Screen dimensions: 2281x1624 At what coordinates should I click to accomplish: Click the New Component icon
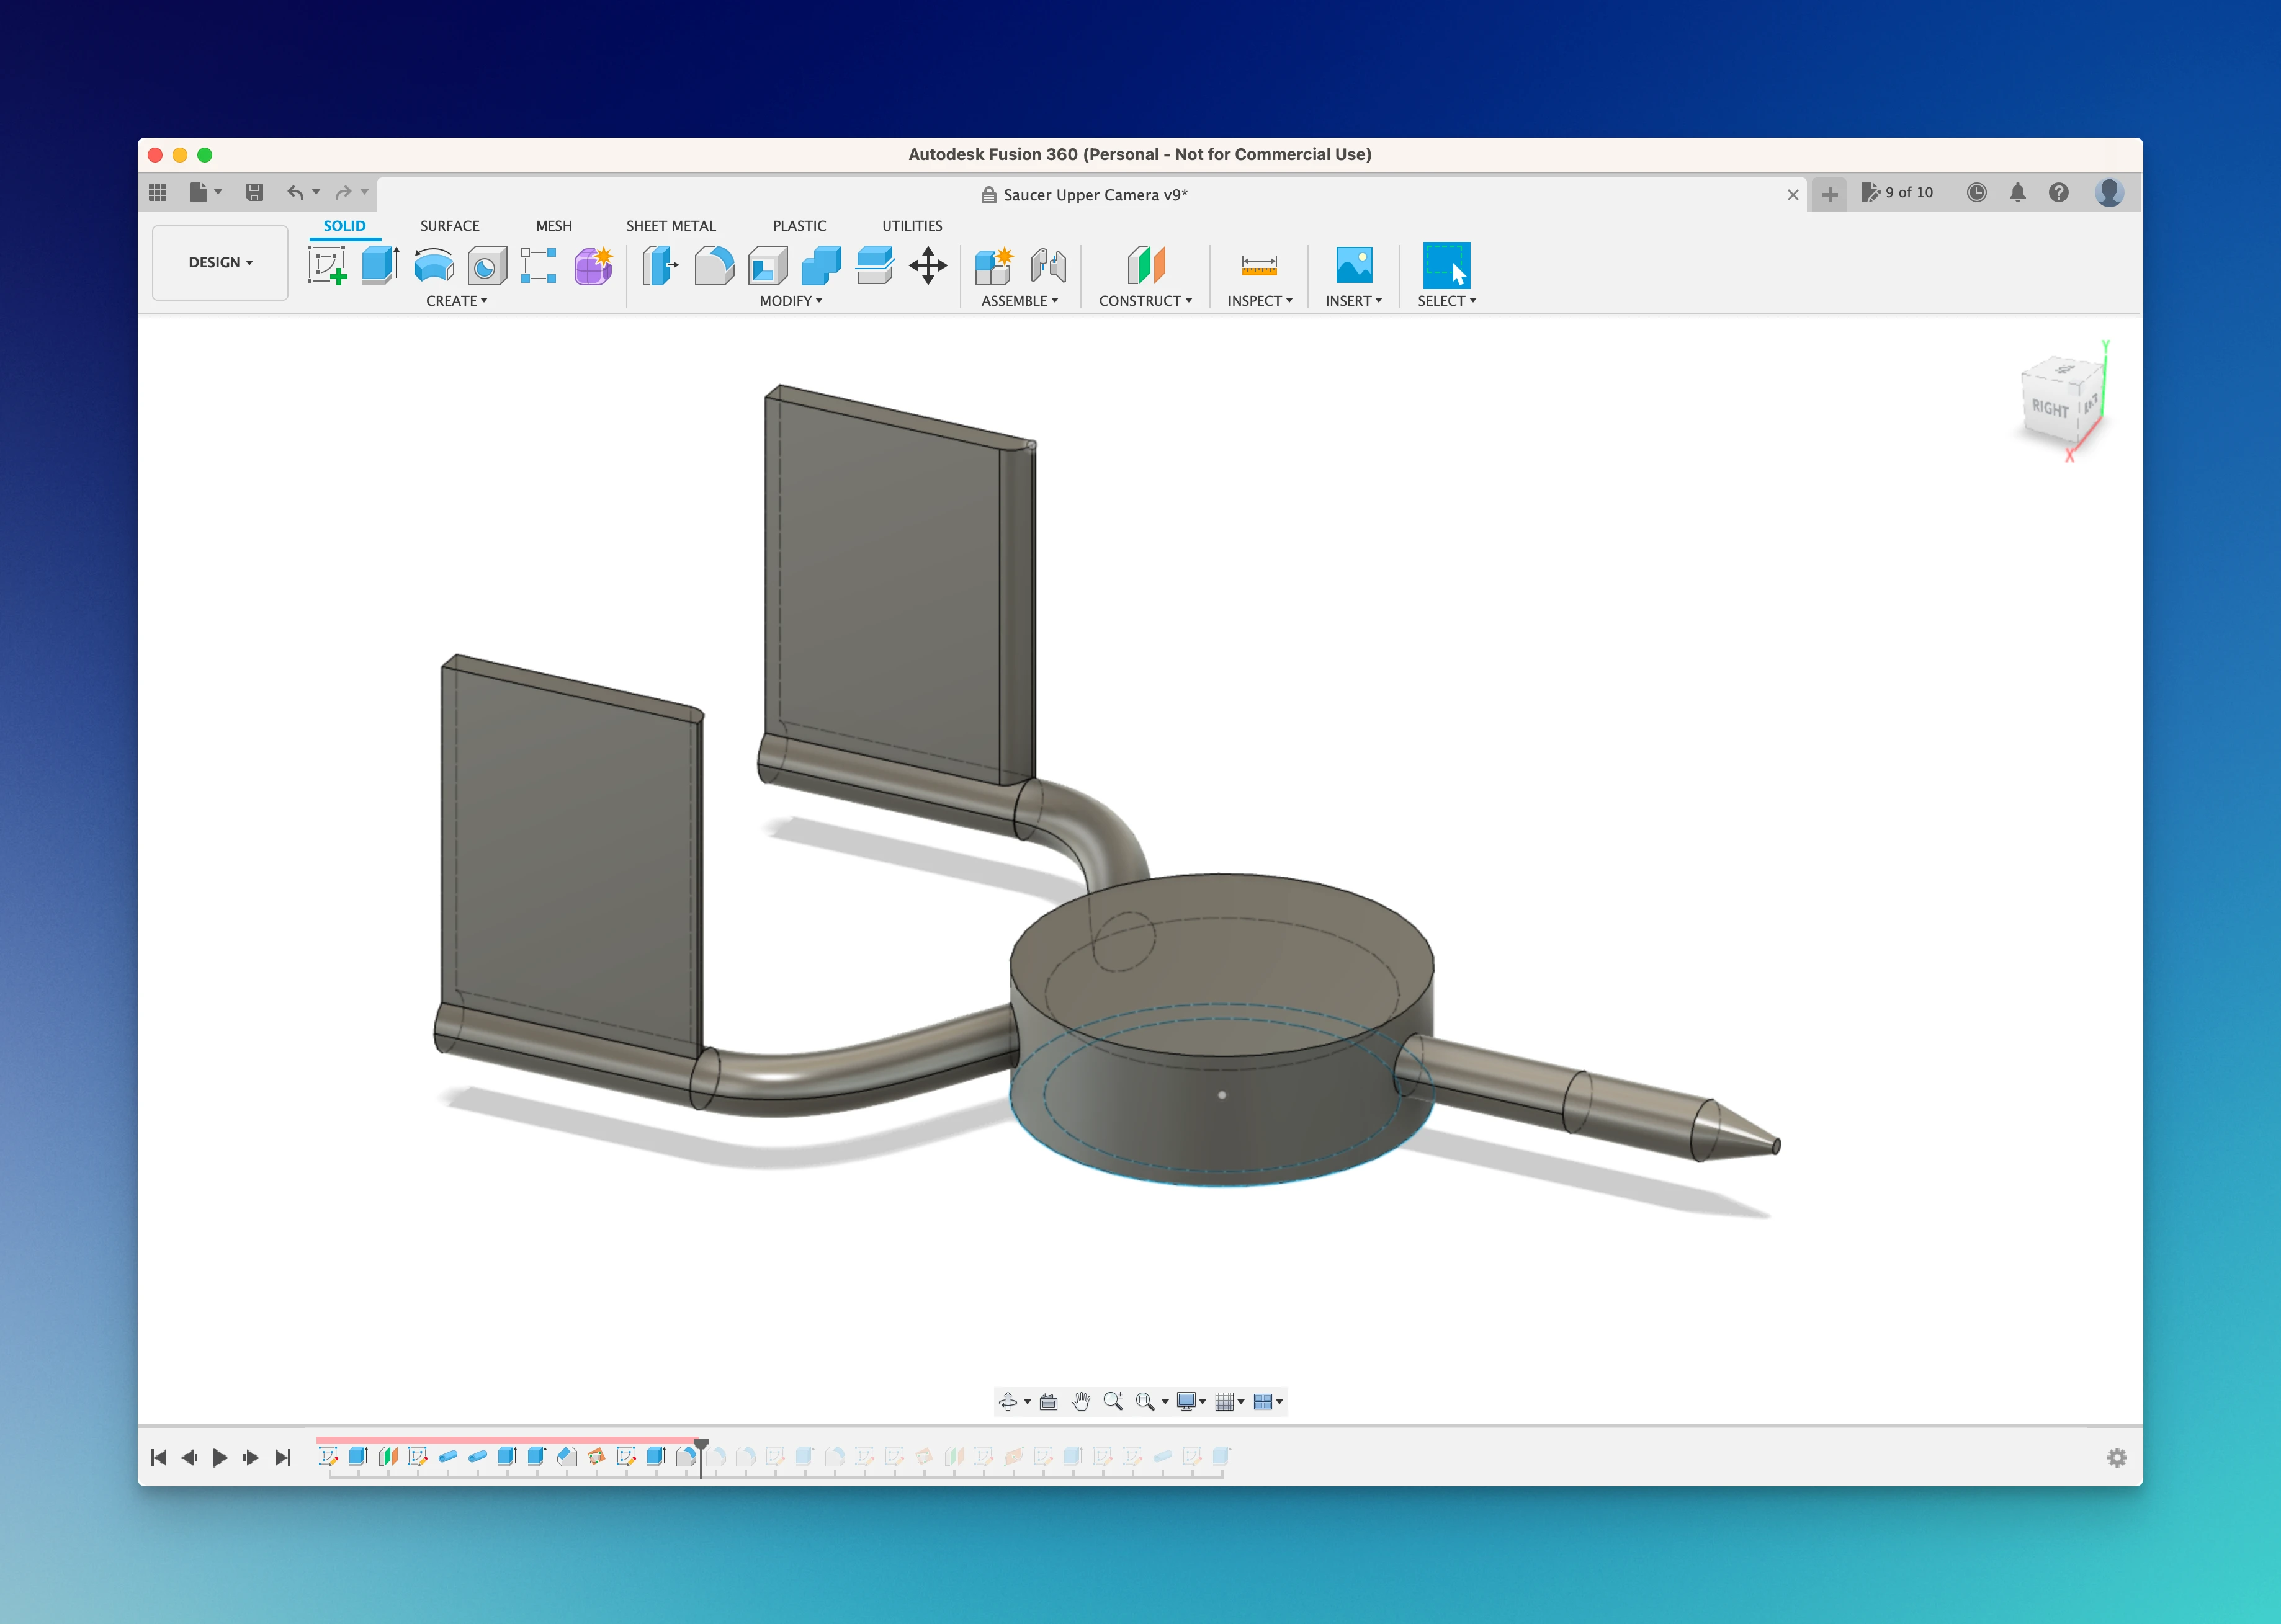click(994, 265)
